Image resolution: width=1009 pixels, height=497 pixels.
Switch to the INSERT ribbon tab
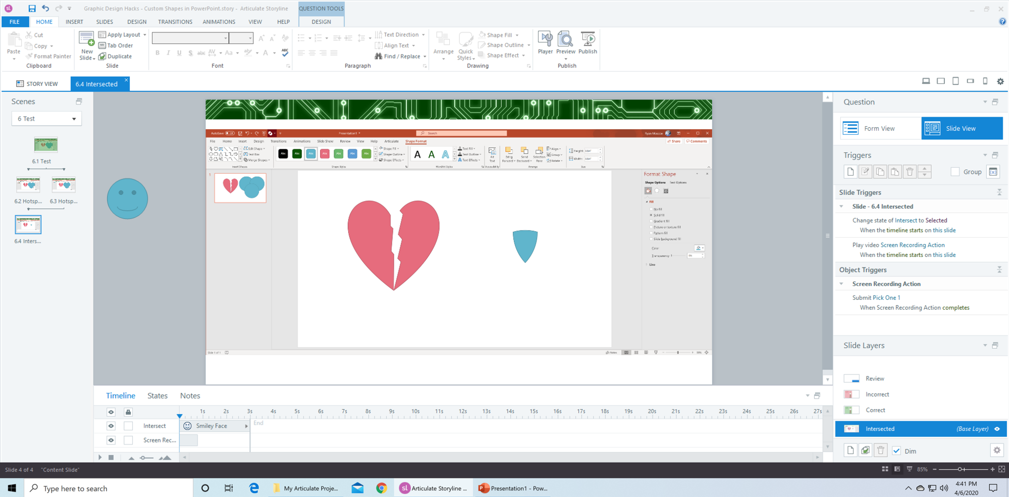coord(74,22)
